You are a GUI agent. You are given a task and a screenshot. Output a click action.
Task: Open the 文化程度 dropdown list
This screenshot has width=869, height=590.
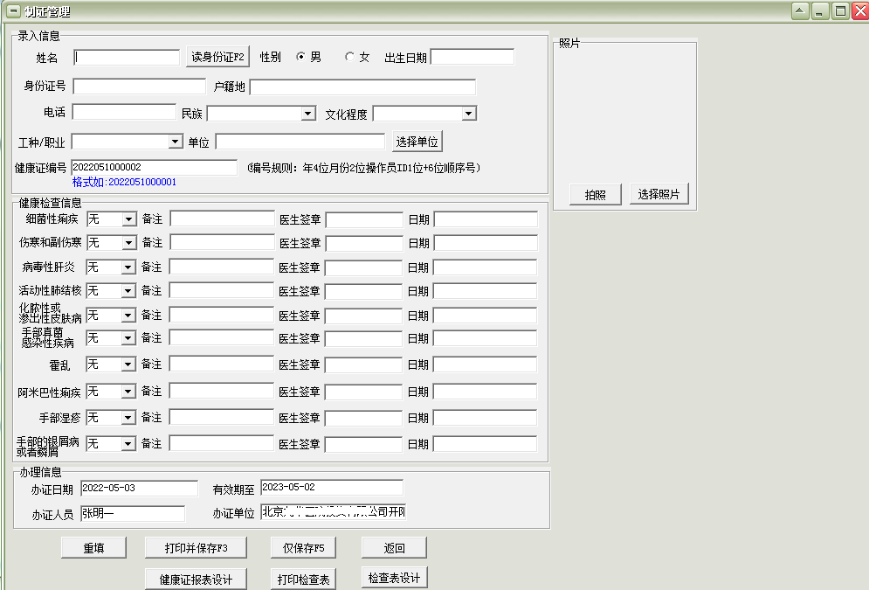point(469,113)
